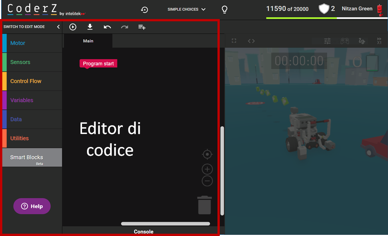Viewport: 388px width, 236px height.
Task: Zoom in the code workspace
Action: pos(207,169)
